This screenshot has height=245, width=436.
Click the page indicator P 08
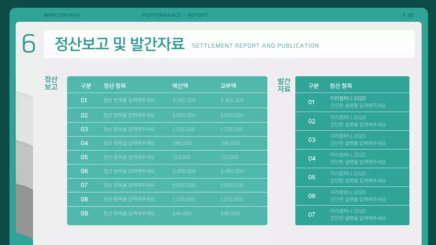click(x=408, y=15)
